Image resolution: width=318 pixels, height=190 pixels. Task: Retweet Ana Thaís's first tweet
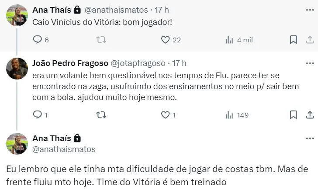(101, 40)
